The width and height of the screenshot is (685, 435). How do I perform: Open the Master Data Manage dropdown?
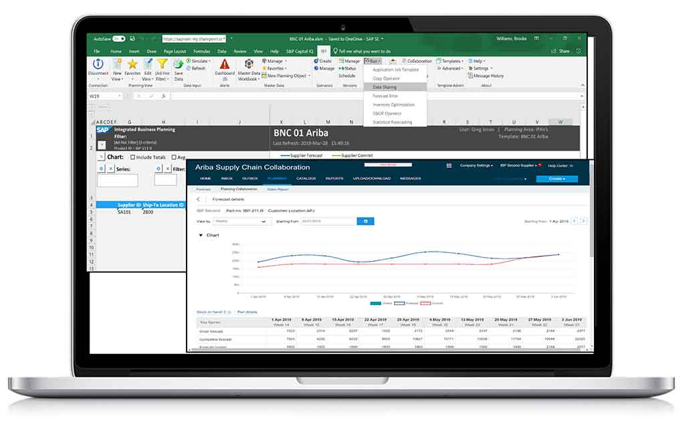click(274, 61)
